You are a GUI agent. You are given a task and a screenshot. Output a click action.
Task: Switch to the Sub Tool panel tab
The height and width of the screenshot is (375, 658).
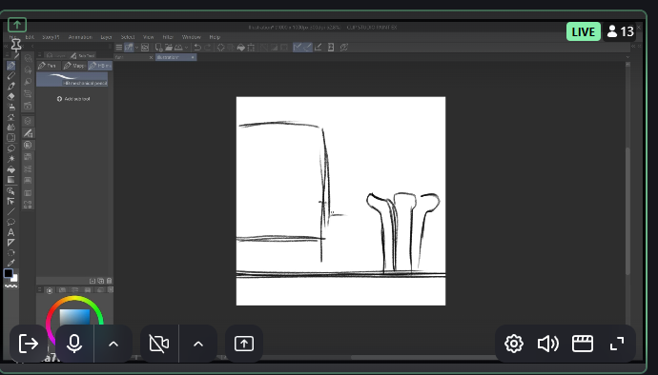[x=82, y=55]
